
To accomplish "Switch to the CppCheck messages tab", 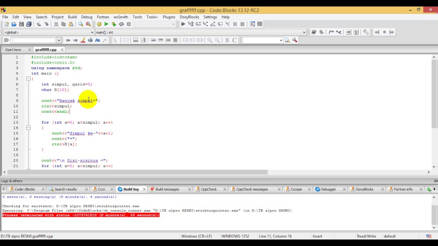I will click(x=252, y=189).
